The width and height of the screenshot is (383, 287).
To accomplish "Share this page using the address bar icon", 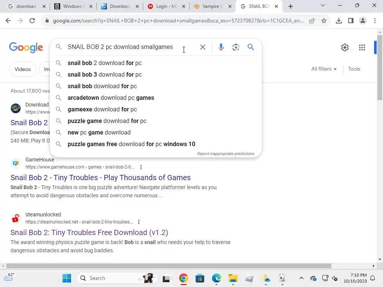I will [x=312, y=21].
